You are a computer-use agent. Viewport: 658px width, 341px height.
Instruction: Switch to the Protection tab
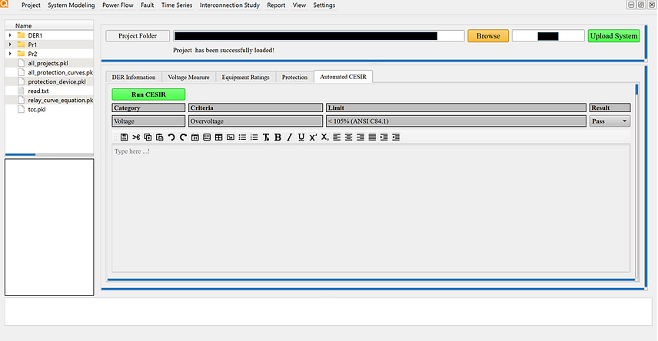[294, 77]
